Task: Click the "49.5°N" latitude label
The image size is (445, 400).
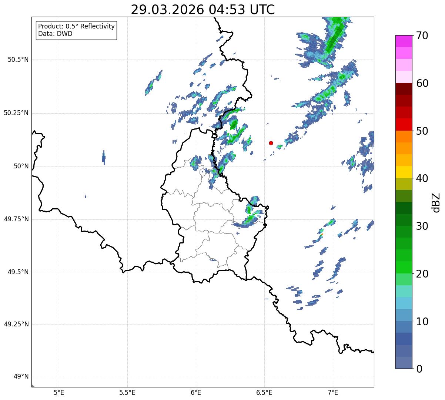Action: (x=18, y=272)
